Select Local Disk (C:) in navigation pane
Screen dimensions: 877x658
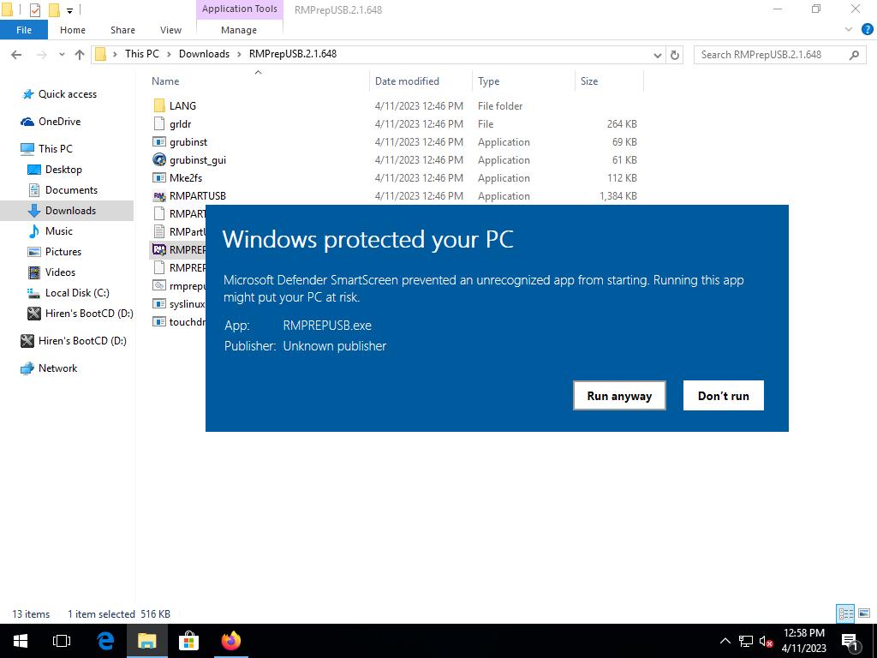click(x=77, y=293)
